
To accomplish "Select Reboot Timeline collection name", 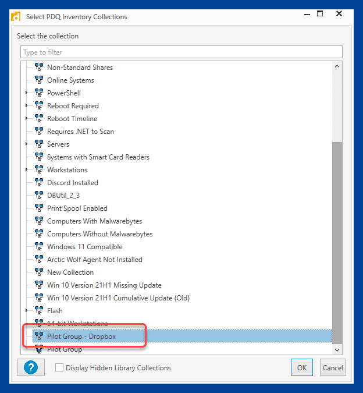I will 72,119.
